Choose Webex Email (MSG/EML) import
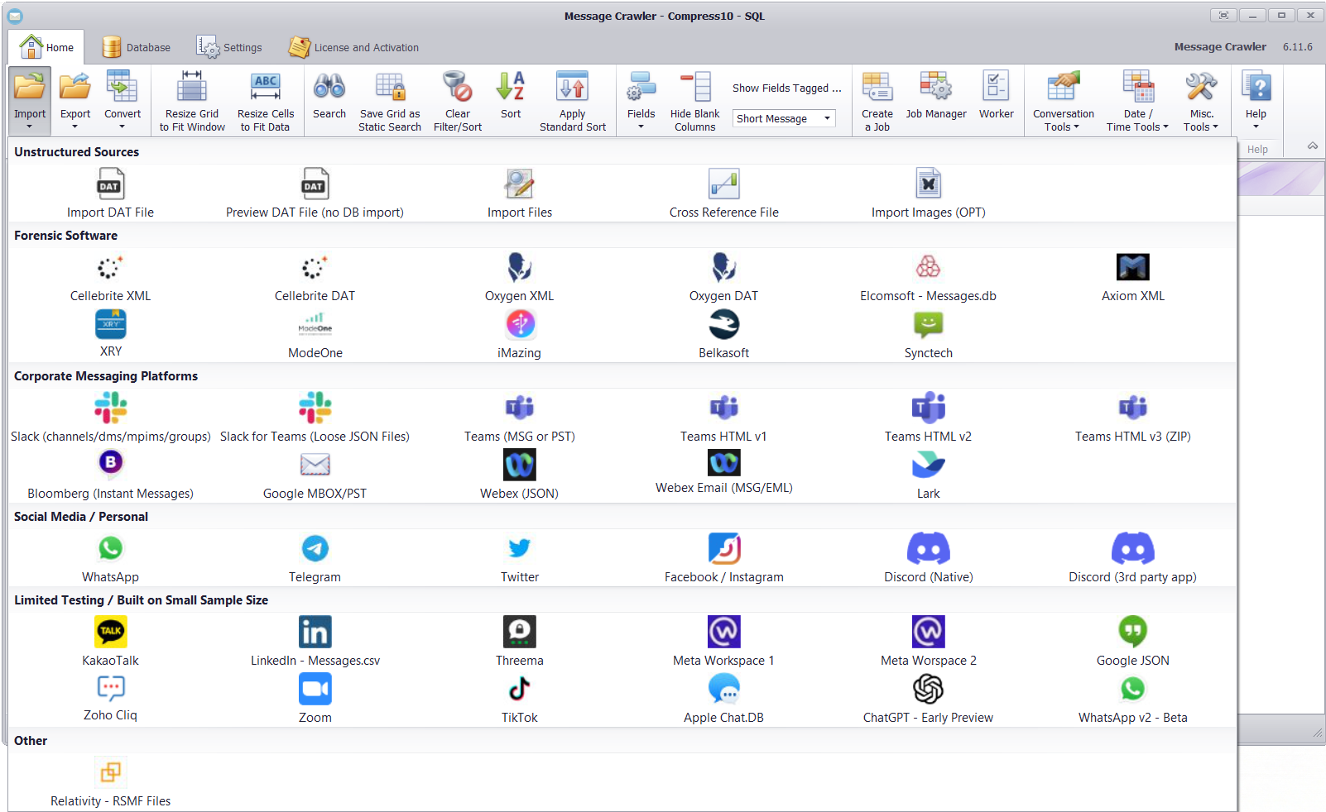 coord(723,473)
